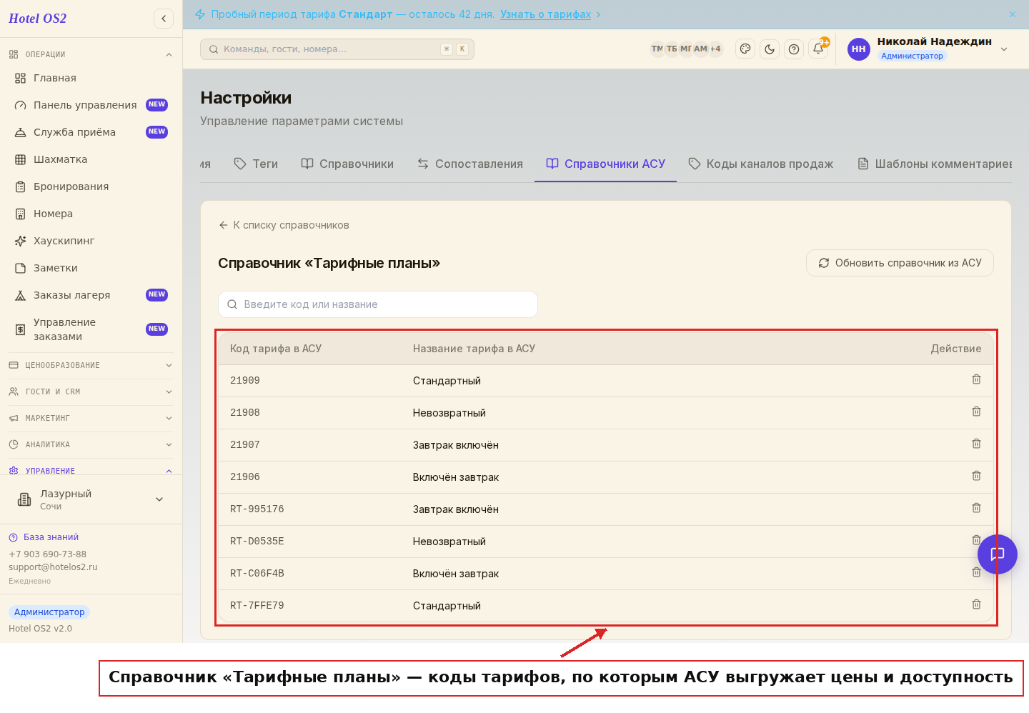Go back К списку справочников
Viewport: 1029px width, 713px height.
(284, 225)
